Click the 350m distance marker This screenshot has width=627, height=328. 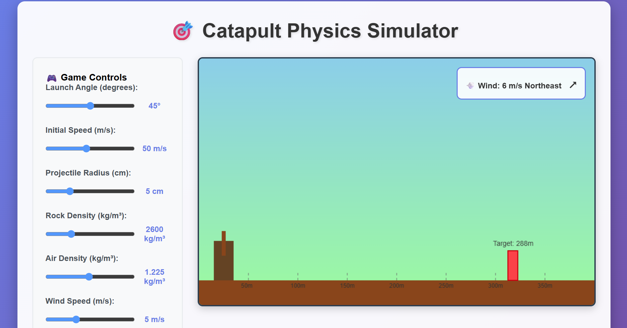(545, 286)
